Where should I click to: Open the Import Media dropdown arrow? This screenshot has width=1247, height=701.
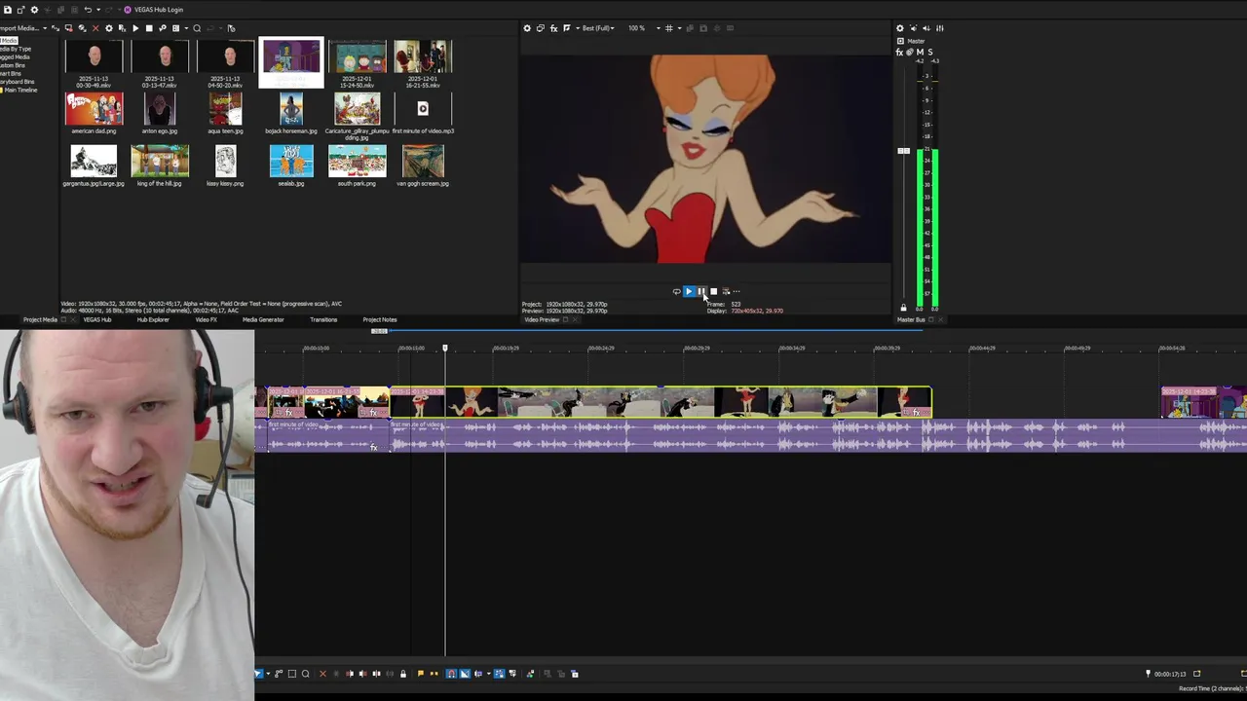coord(44,28)
